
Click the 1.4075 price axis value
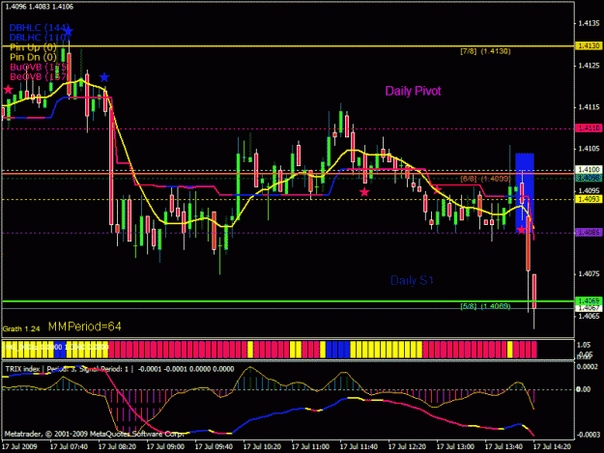[x=589, y=274]
